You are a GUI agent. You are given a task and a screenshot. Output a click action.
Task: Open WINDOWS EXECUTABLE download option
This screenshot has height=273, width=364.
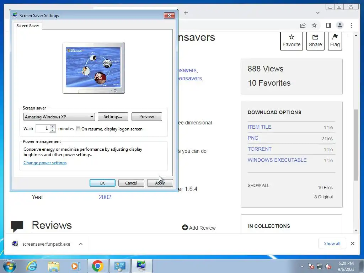277,160
